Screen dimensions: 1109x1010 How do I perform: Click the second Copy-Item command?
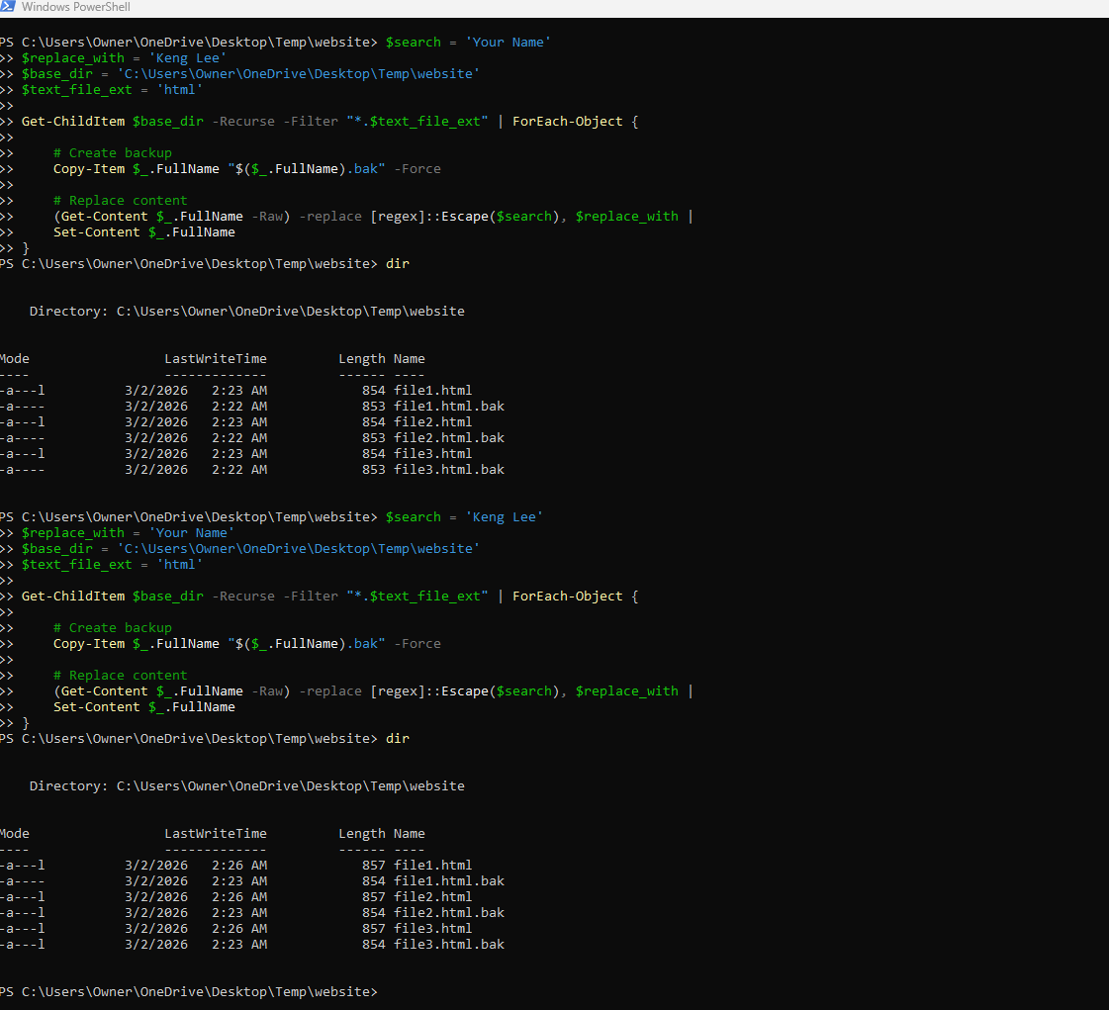pyautogui.click(x=89, y=644)
